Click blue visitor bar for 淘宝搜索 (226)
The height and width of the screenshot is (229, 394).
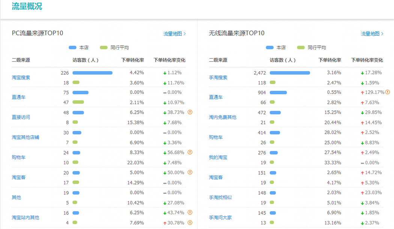point(92,73)
